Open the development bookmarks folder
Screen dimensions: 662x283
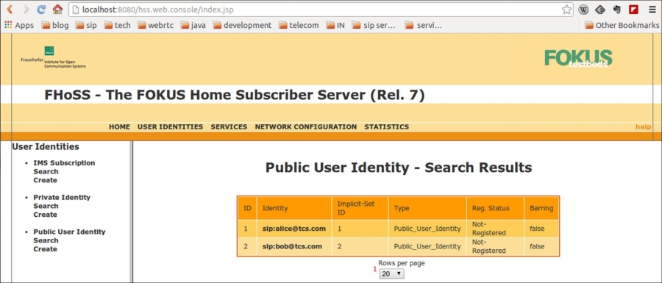242,25
